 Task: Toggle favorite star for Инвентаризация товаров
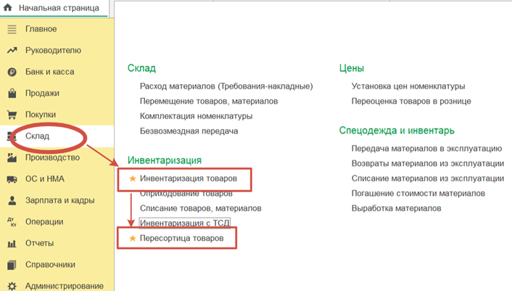pyautogui.click(x=132, y=179)
